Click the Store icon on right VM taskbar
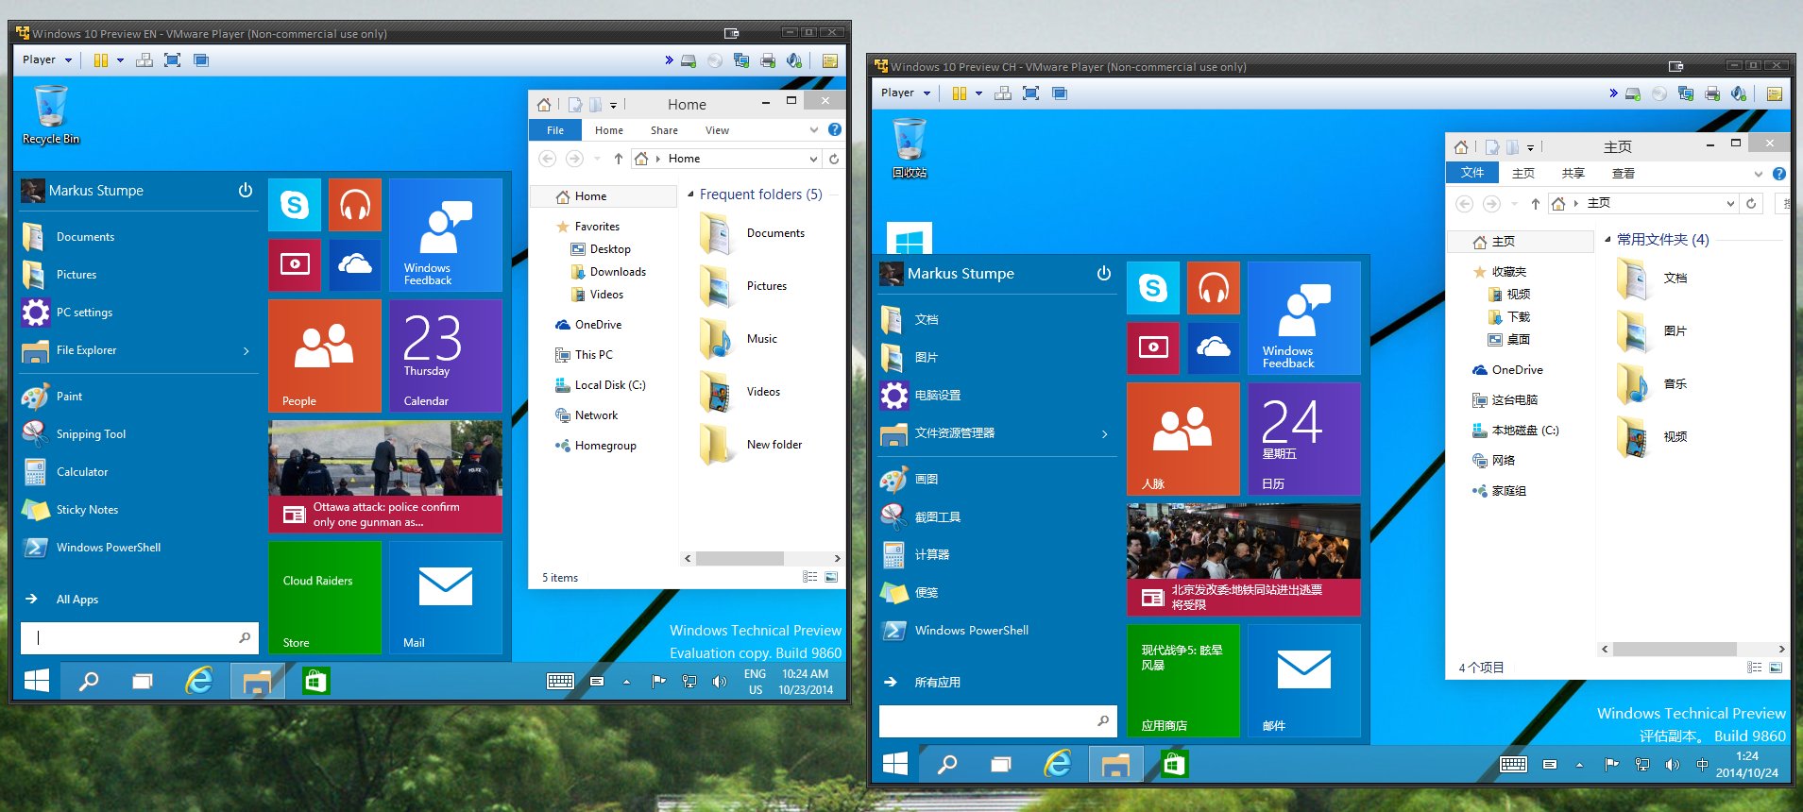Image resolution: width=1803 pixels, height=812 pixels. pos(1174,764)
